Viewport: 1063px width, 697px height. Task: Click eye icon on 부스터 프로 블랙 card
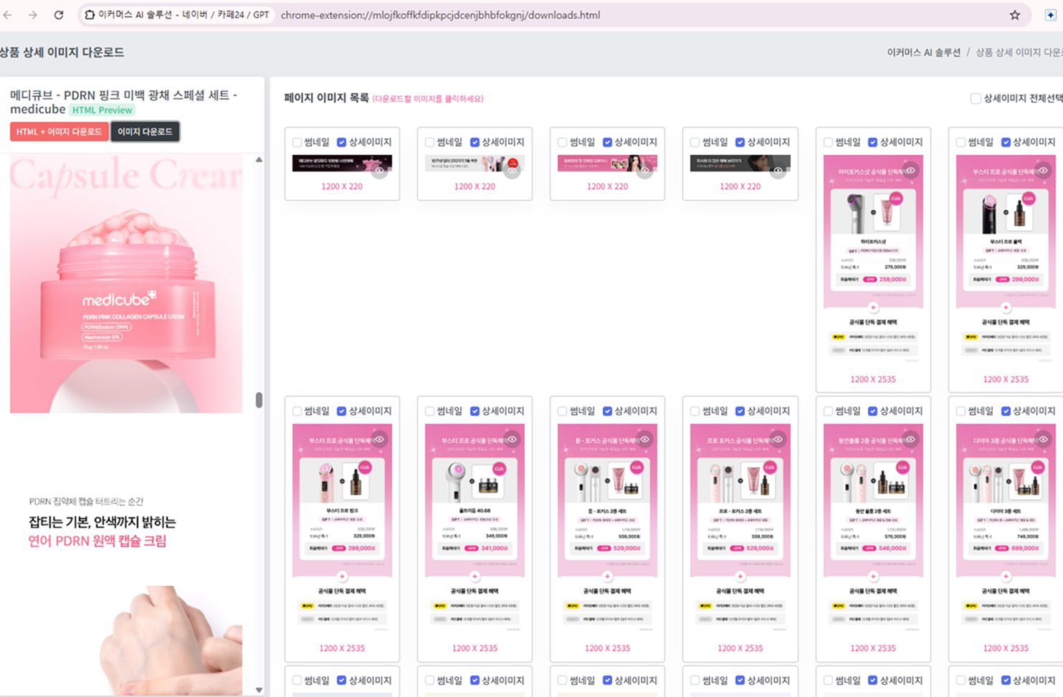pyautogui.click(x=1043, y=171)
